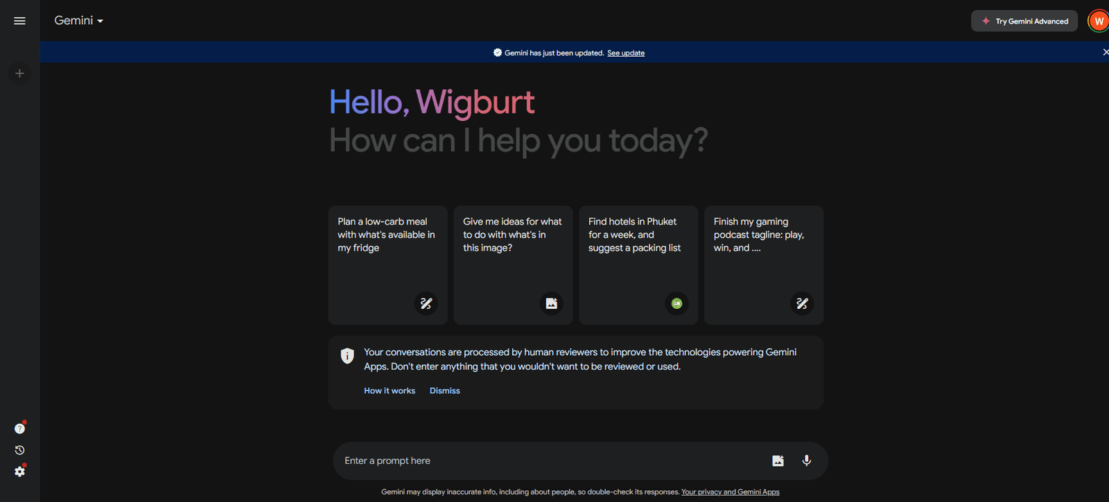
Task: Click How can I help you today text
Action: pos(518,141)
